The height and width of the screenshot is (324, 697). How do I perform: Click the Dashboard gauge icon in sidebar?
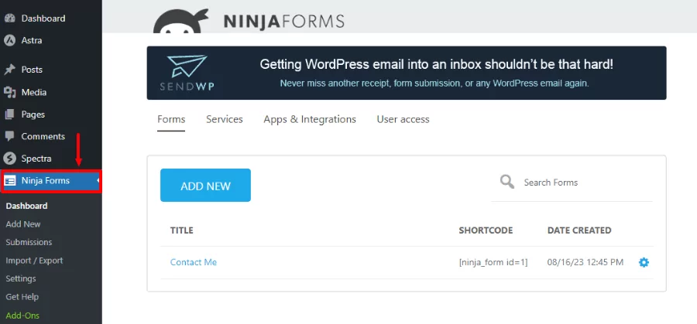[x=10, y=19]
